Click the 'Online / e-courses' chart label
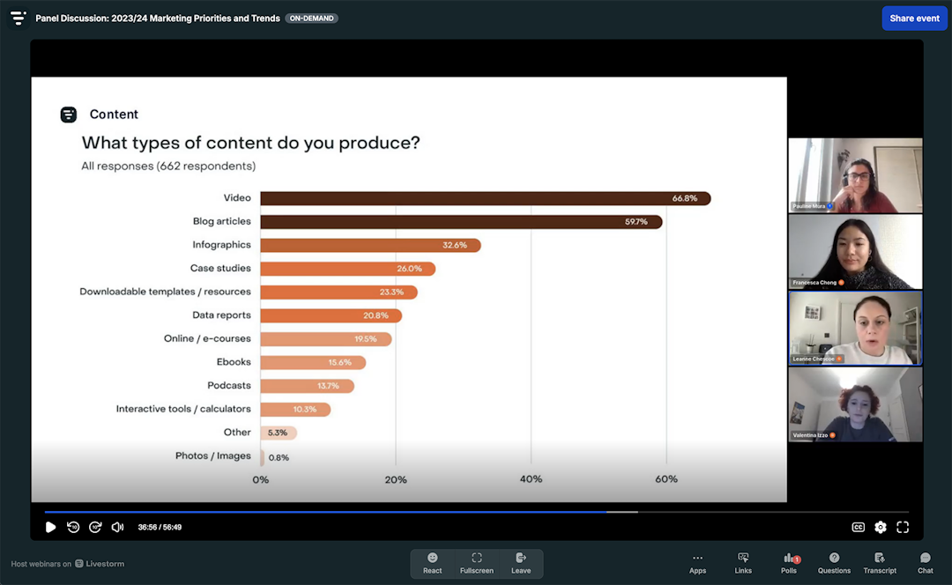 [207, 338]
